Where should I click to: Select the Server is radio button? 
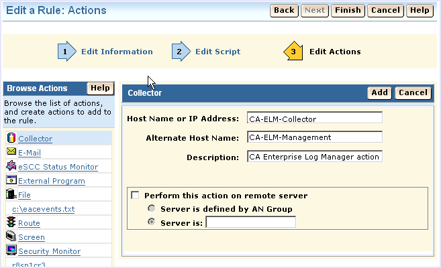click(151, 222)
